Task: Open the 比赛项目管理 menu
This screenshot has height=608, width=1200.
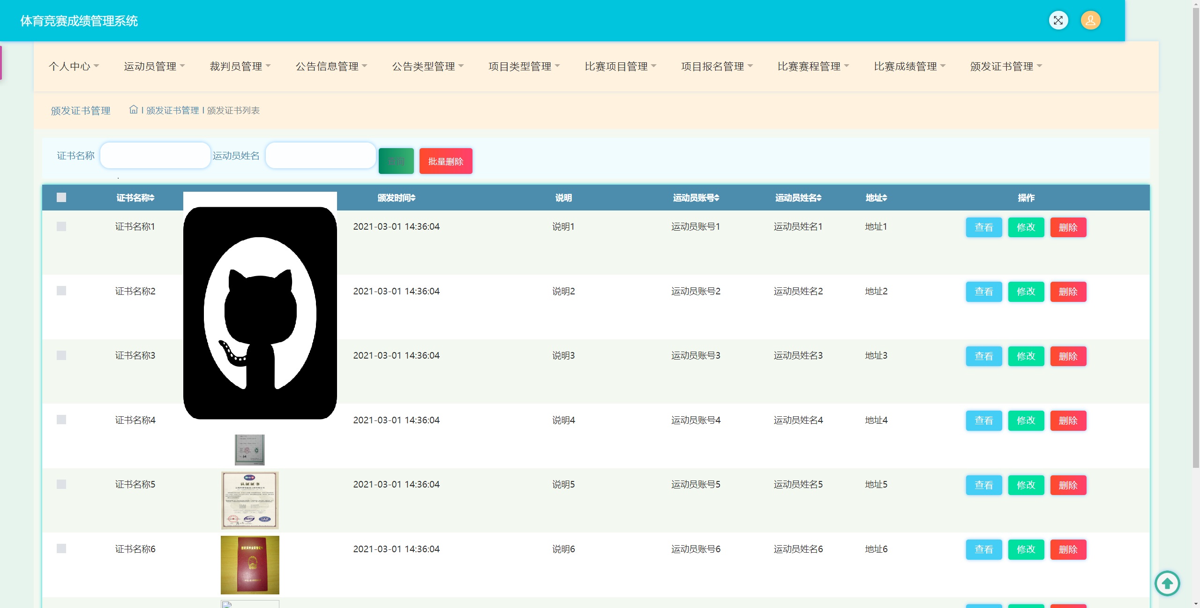Action: point(621,66)
